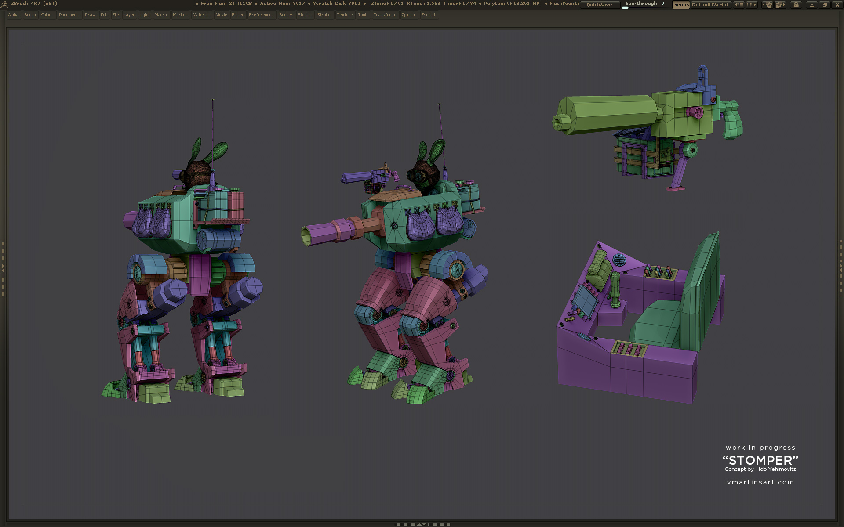The height and width of the screenshot is (527, 844).
Task: Expand the bottom tray divider arrows
Action: 422,524
